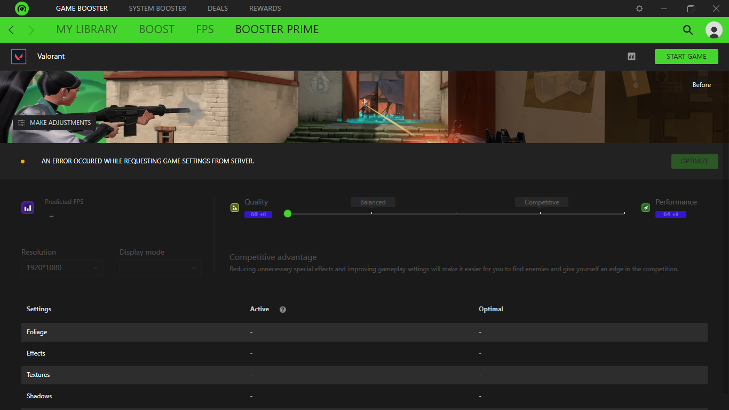Click the Active column header
Image resolution: width=729 pixels, height=410 pixels.
click(x=259, y=309)
